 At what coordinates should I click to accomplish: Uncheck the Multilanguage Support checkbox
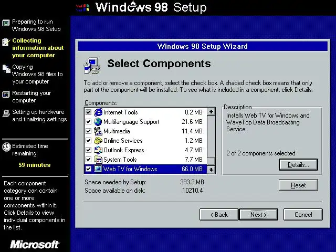click(x=89, y=122)
